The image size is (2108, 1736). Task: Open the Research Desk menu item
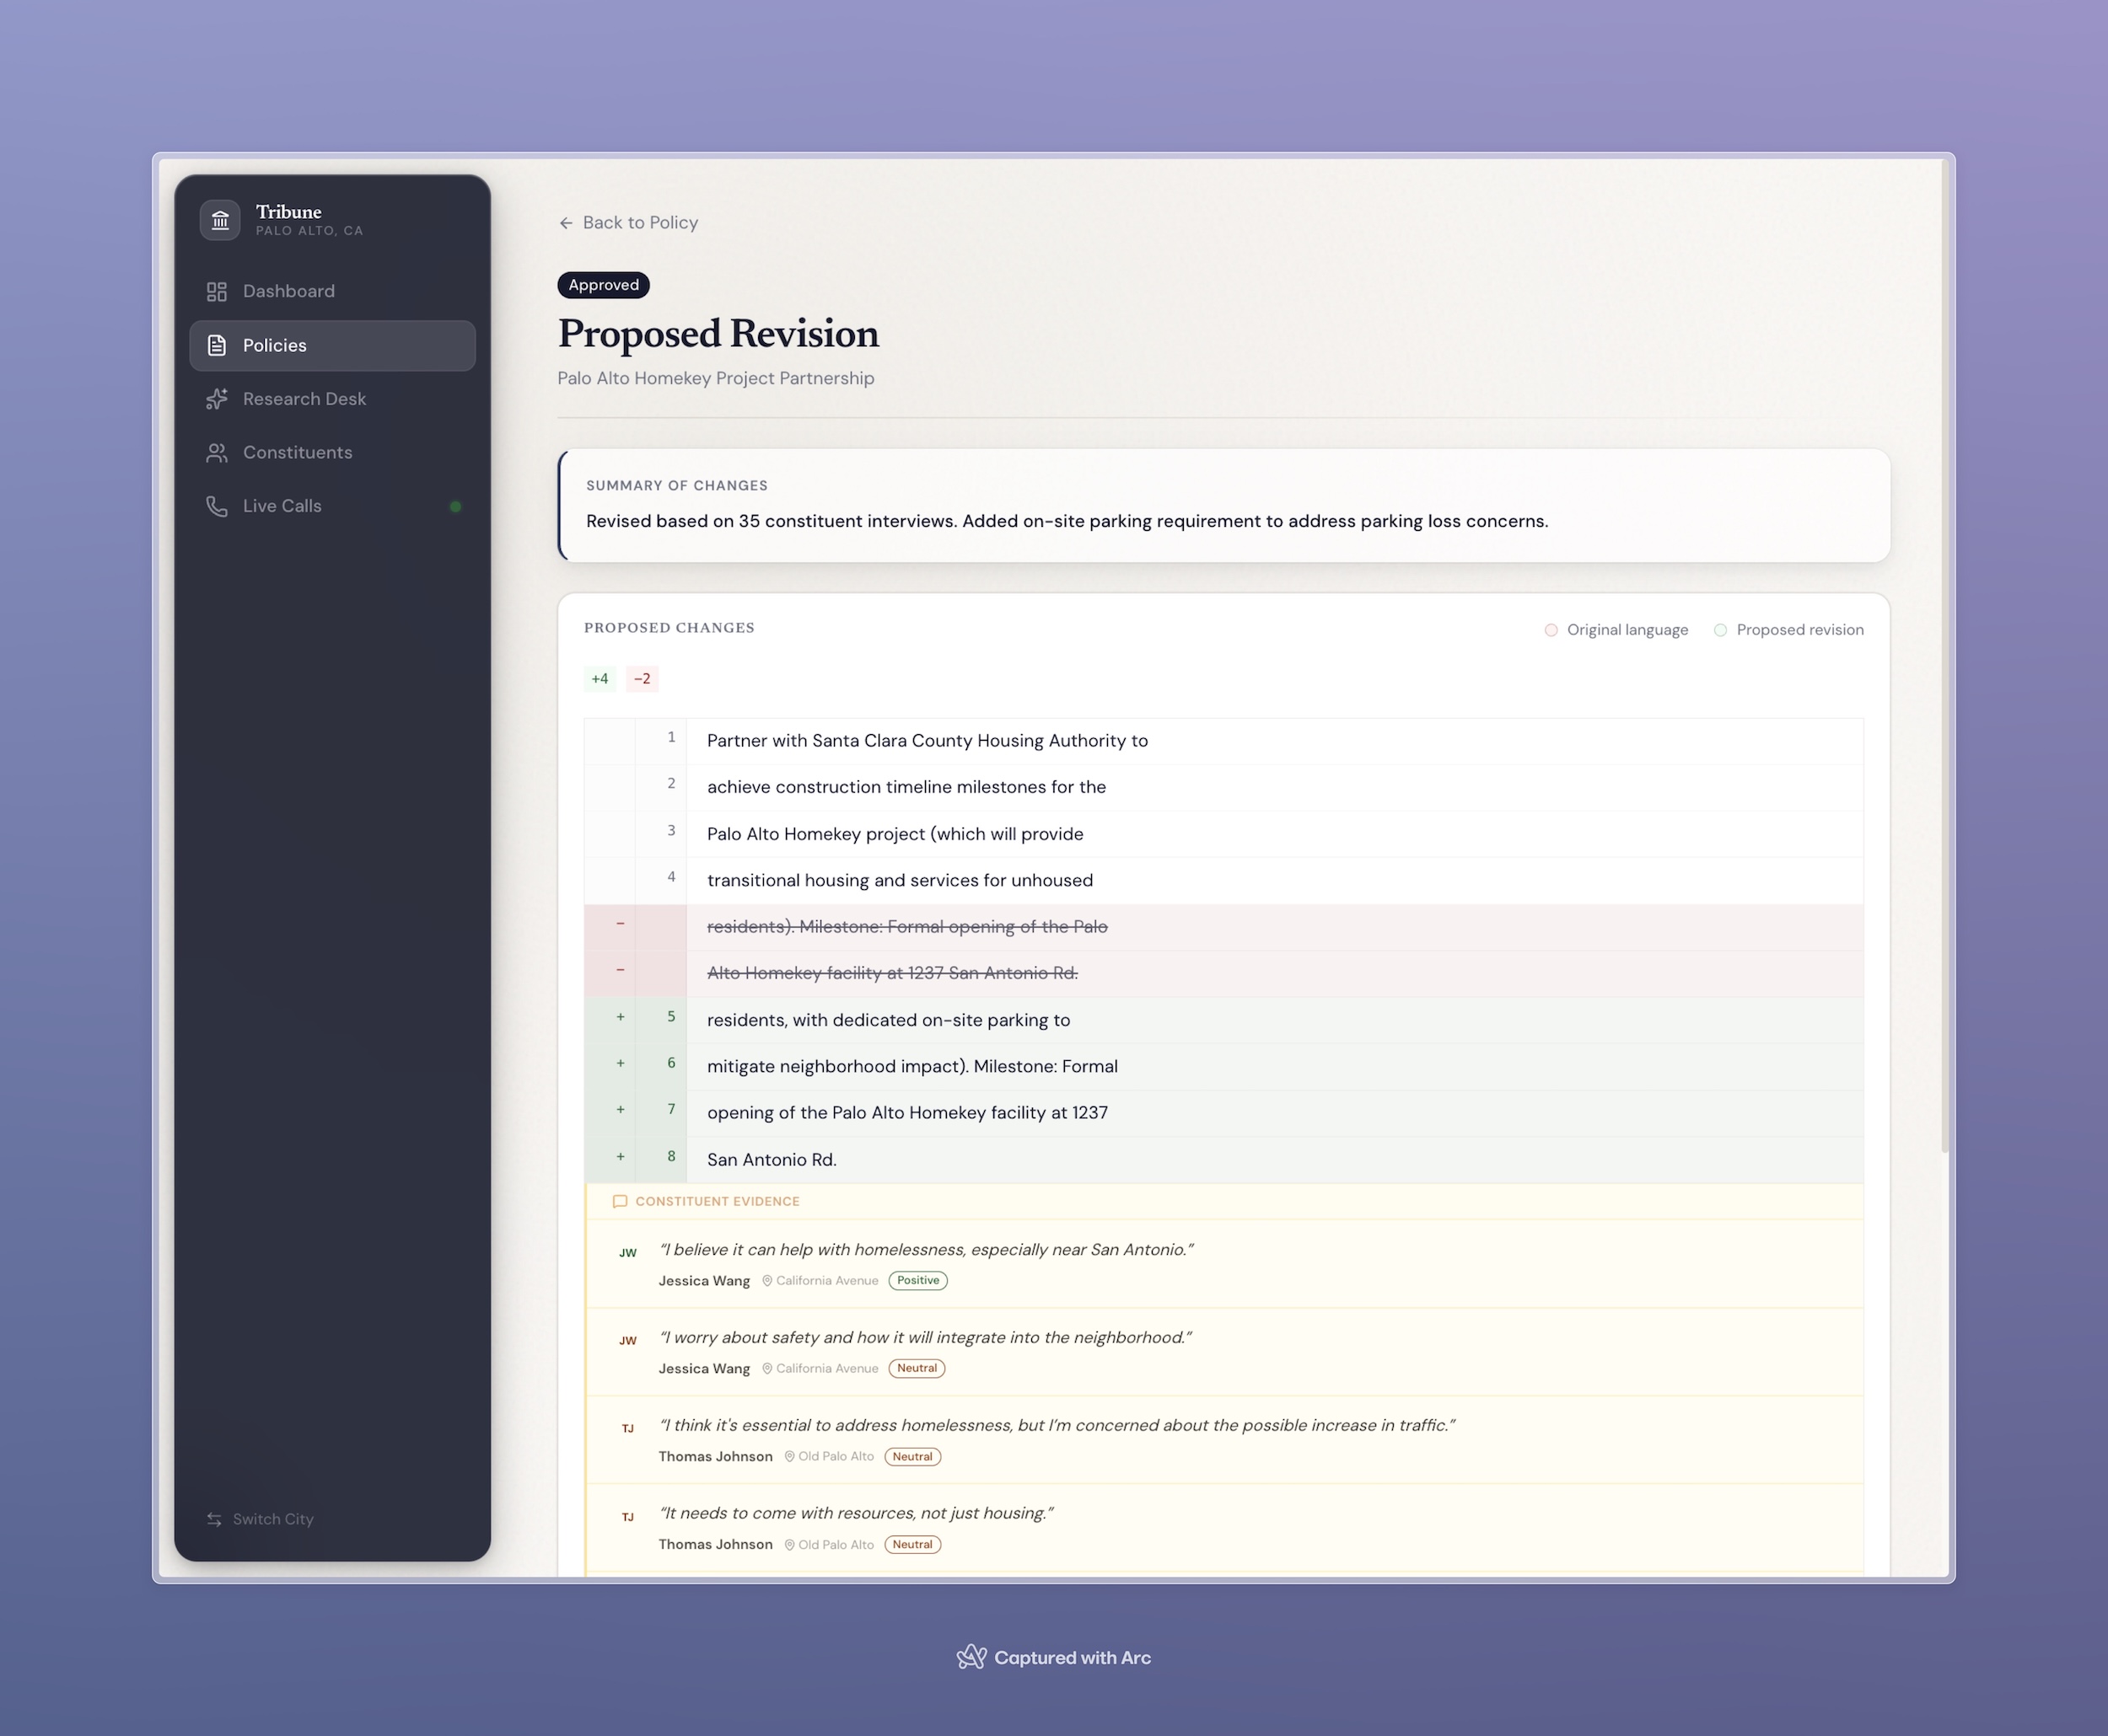(x=304, y=399)
